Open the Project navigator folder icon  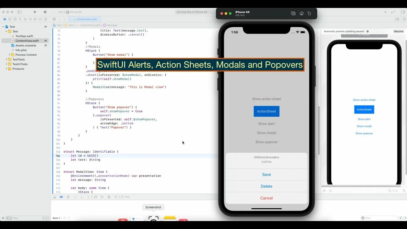(x=4, y=19)
